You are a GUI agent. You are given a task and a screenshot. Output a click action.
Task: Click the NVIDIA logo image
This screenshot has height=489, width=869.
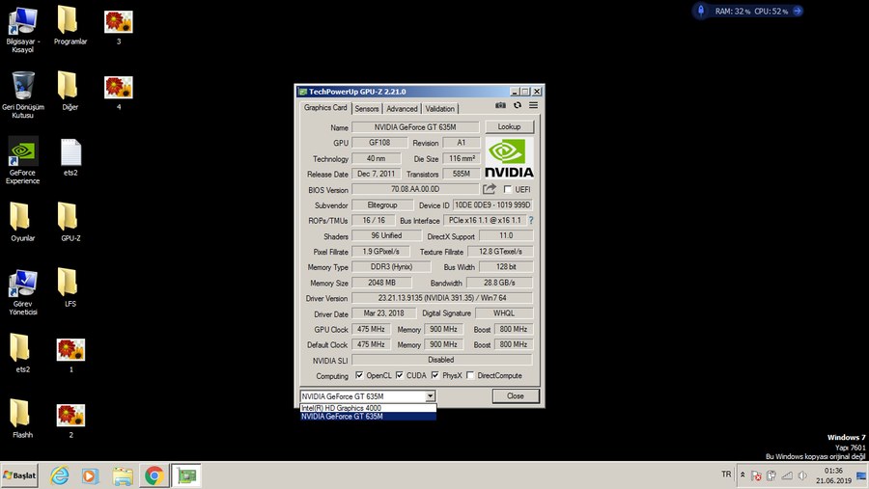[x=509, y=158]
